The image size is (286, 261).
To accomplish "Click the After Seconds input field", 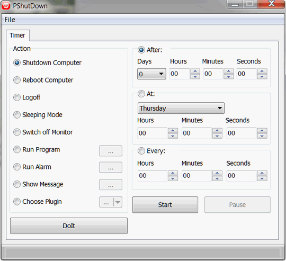I will pyautogui.click(x=247, y=74).
